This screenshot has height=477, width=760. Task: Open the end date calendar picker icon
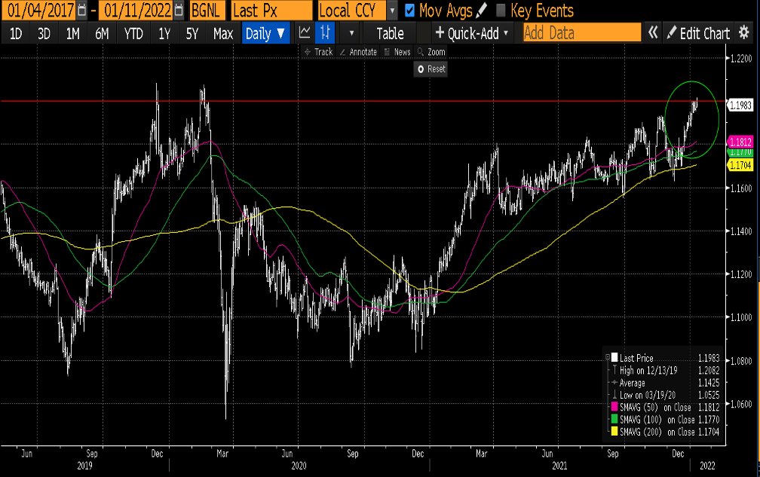(178, 11)
